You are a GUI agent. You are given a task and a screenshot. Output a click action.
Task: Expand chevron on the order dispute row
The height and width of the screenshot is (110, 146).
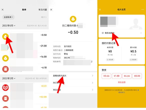pos(92,83)
